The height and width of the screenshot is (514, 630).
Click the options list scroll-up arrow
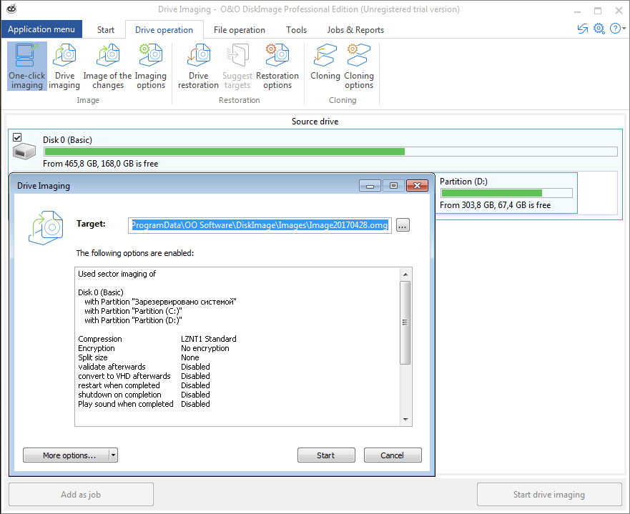click(405, 275)
